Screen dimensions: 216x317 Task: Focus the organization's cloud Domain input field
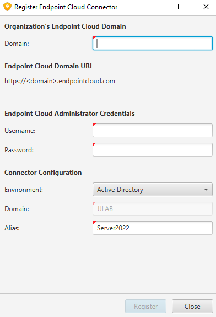click(153, 43)
